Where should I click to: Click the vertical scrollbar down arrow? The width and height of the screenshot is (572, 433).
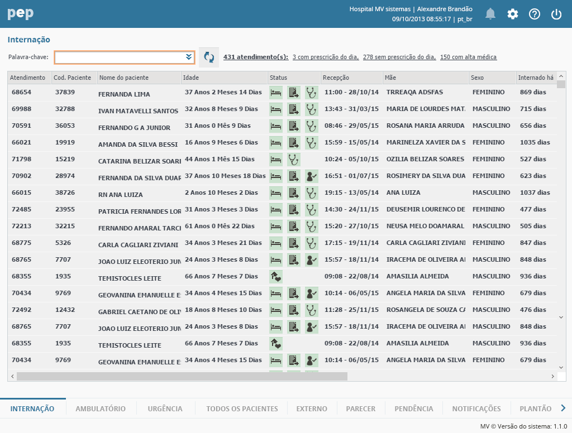tap(561, 367)
